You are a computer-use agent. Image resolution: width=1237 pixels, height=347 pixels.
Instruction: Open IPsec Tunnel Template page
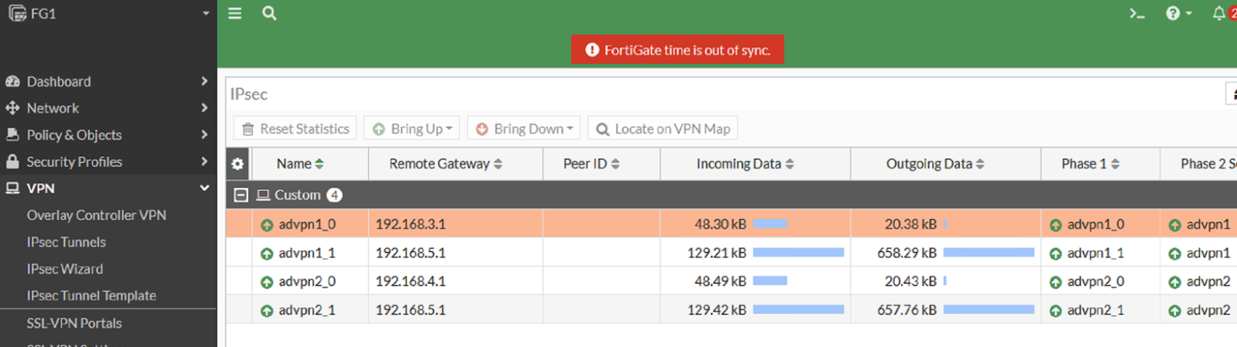[91, 295]
